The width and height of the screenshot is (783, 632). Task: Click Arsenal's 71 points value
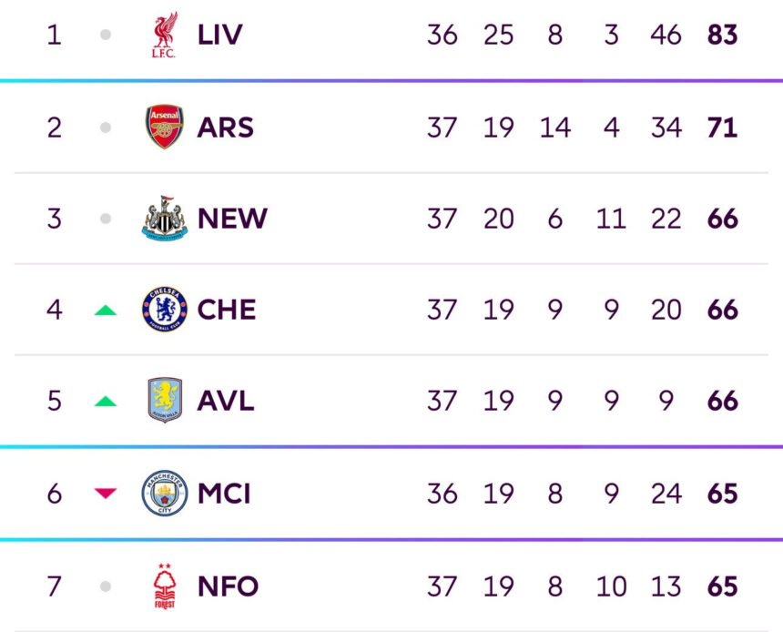(x=722, y=127)
